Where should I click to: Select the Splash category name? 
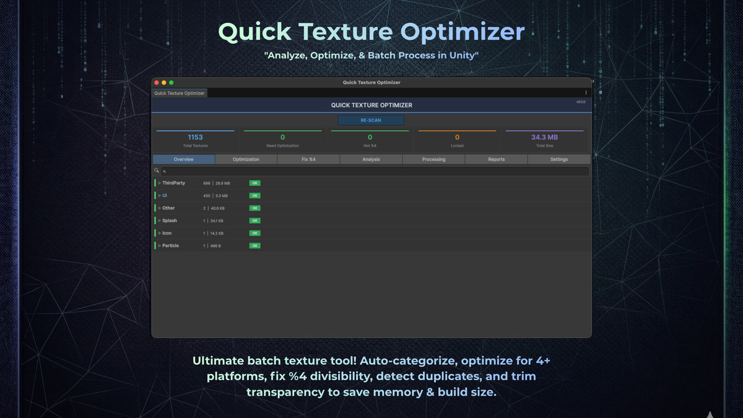(170, 220)
